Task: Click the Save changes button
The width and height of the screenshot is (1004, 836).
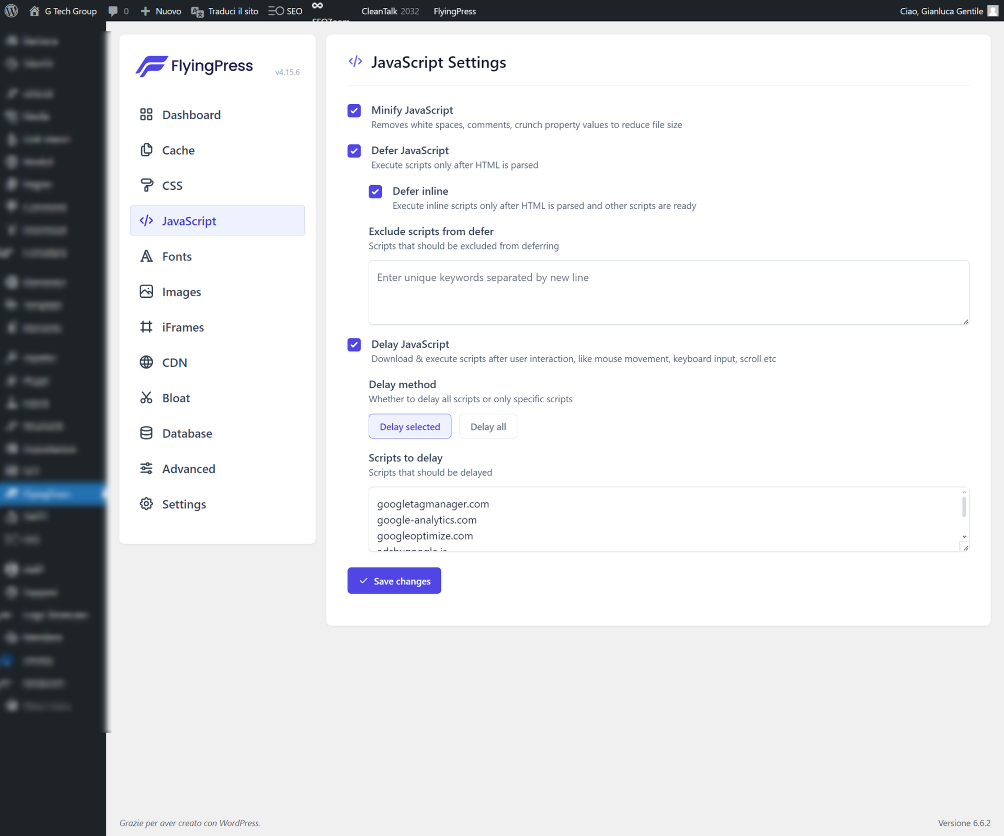Action: (394, 581)
